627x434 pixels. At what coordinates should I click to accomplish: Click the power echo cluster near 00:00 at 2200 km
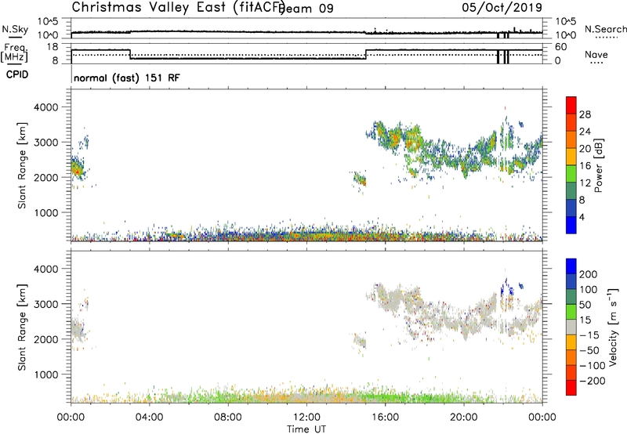(77, 167)
